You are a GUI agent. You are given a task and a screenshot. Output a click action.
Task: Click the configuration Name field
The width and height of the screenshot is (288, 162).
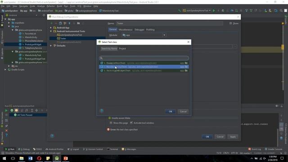pyautogui.click(x=169, y=23)
